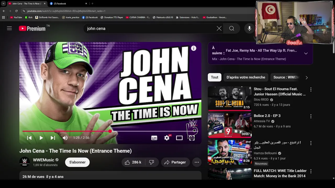Start voice search with the microphone icon
Image resolution: width=335 pixels, height=188 pixels.
click(x=249, y=28)
